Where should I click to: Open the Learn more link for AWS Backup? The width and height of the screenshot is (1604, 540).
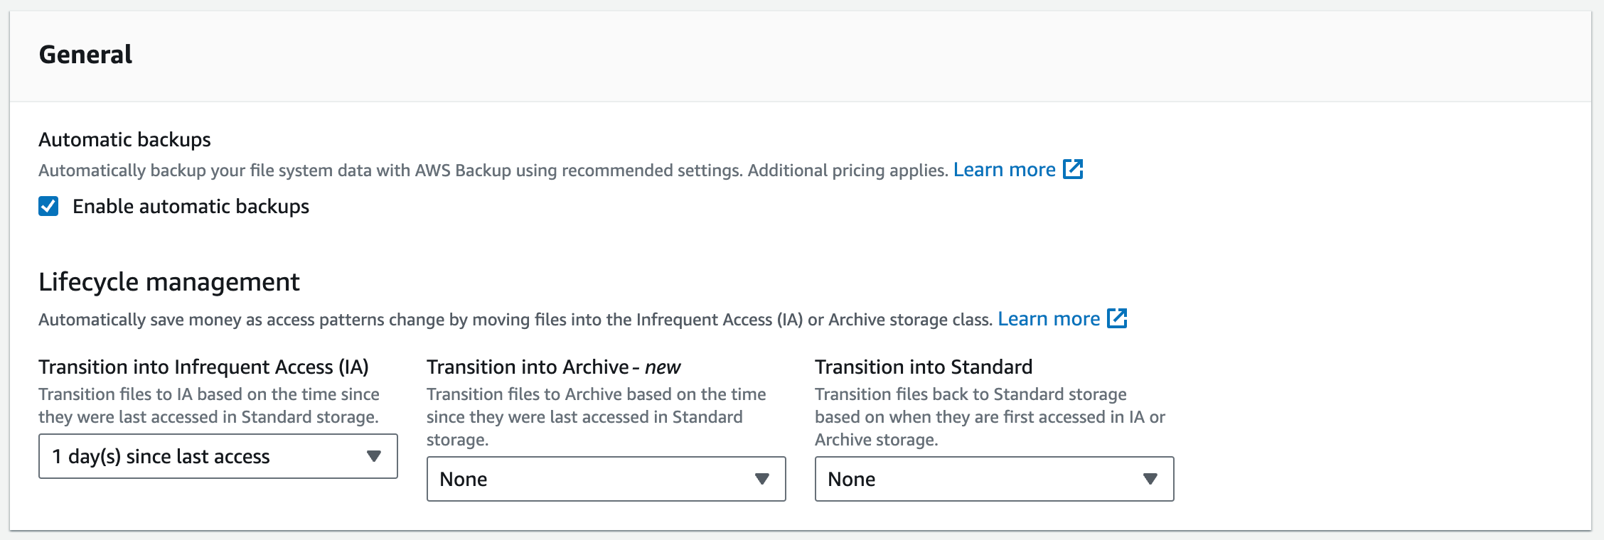tap(1004, 170)
